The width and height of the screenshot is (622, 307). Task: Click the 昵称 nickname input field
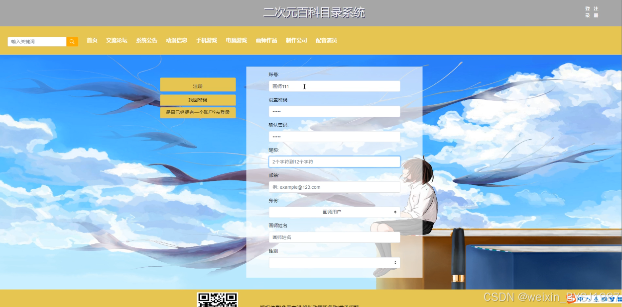click(x=334, y=162)
